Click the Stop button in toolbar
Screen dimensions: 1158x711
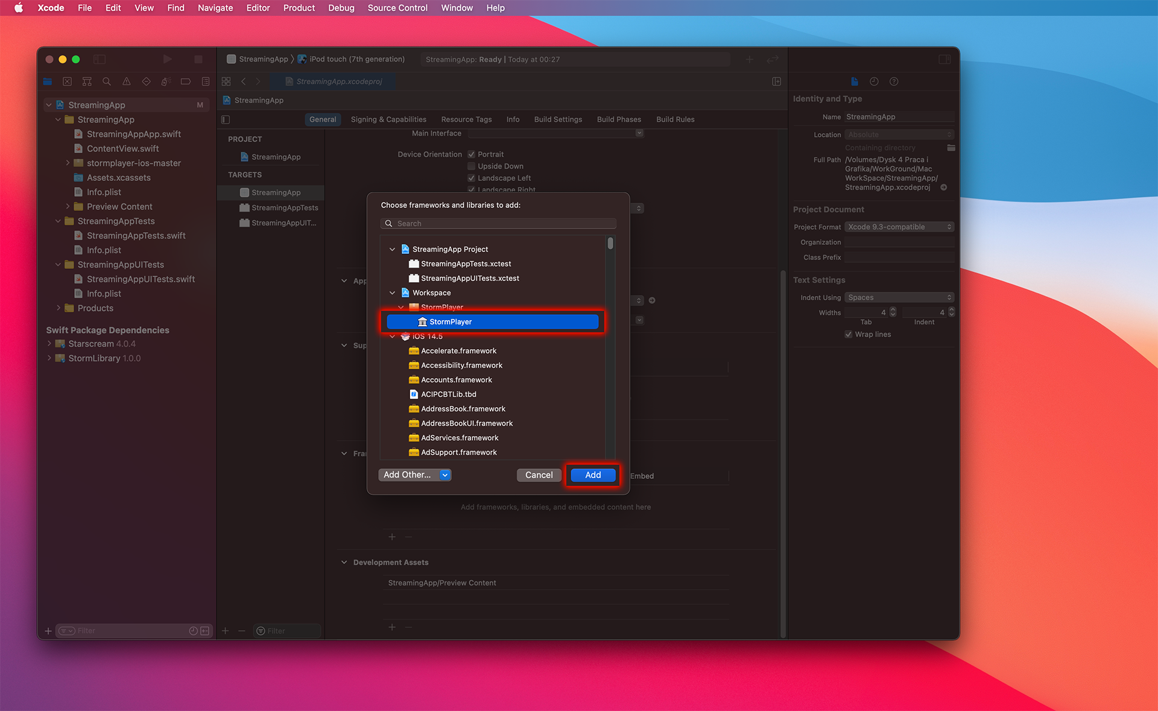click(198, 59)
